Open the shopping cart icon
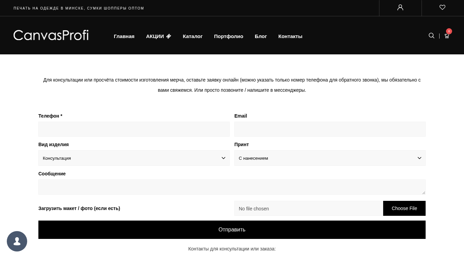 point(447,36)
